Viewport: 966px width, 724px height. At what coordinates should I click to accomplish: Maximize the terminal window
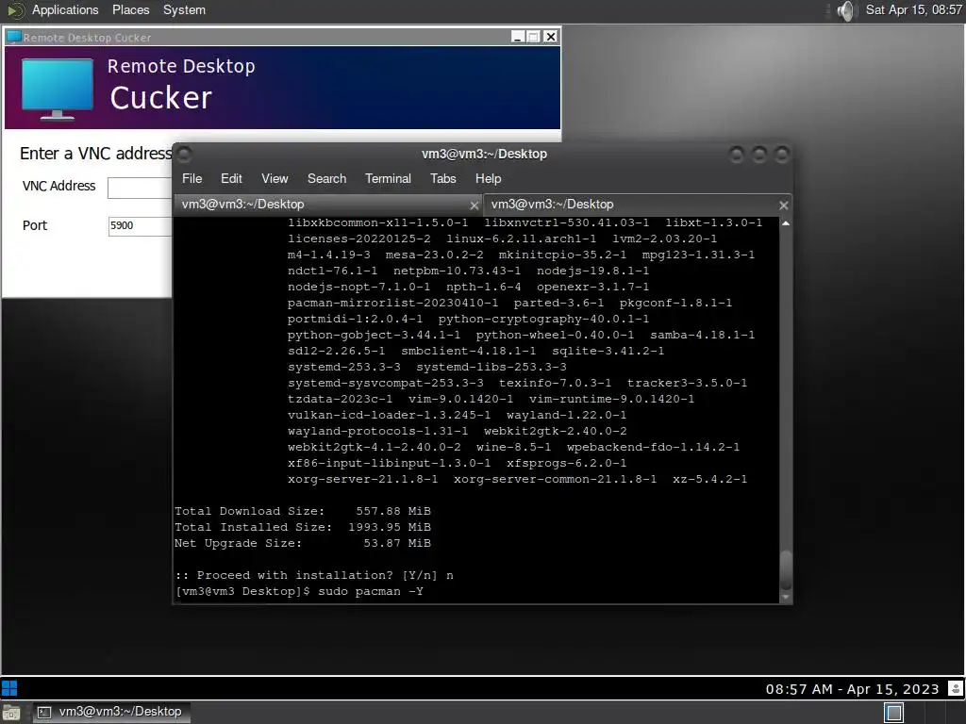pos(759,154)
